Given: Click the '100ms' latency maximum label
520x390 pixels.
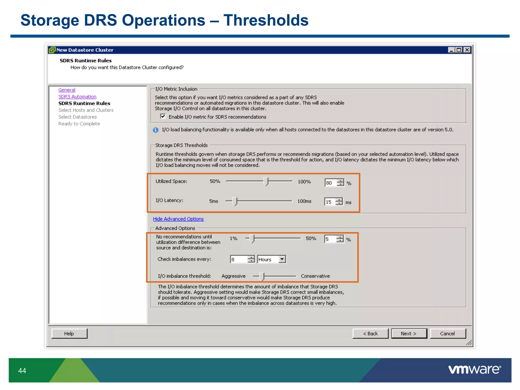Looking at the screenshot, I should (304, 201).
